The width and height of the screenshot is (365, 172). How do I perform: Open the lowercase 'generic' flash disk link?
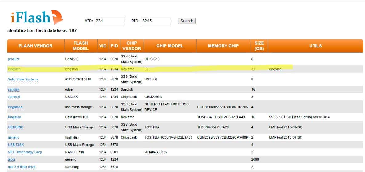click(14, 137)
